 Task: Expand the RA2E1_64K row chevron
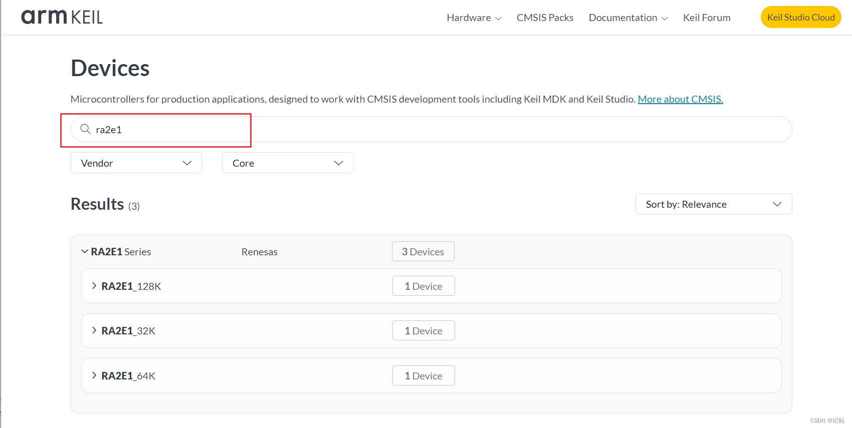click(94, 375)
